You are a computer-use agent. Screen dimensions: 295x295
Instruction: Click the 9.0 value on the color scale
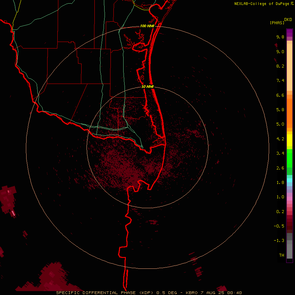pos(280,52)
